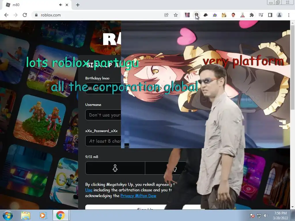Image resolution: width=295 pixels, height=221 pixels.
Task: Toggle the browser side panel
Action: click(270, 15)
